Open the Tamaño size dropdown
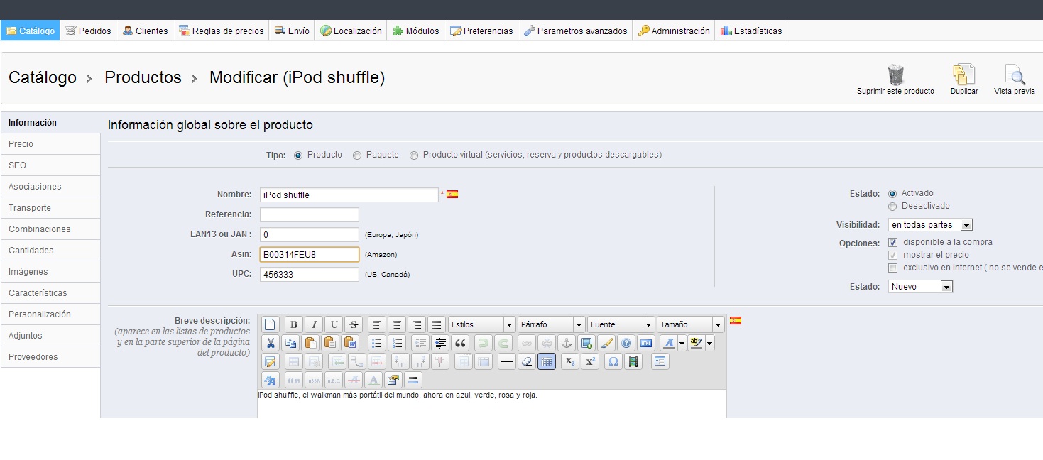This screenshot has height=460, width=1043. point(691,324)
